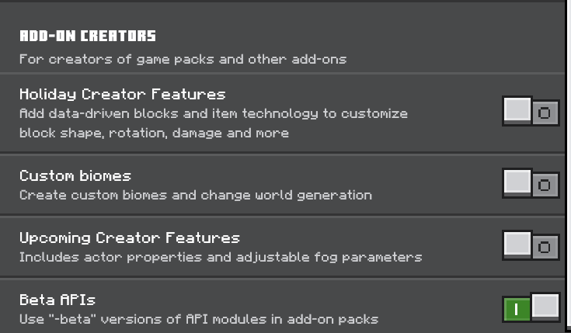The height and width of the screenshot is (333, 571).
Task: Disable the Beta APIs toggle
Action: tap(531, 308)
